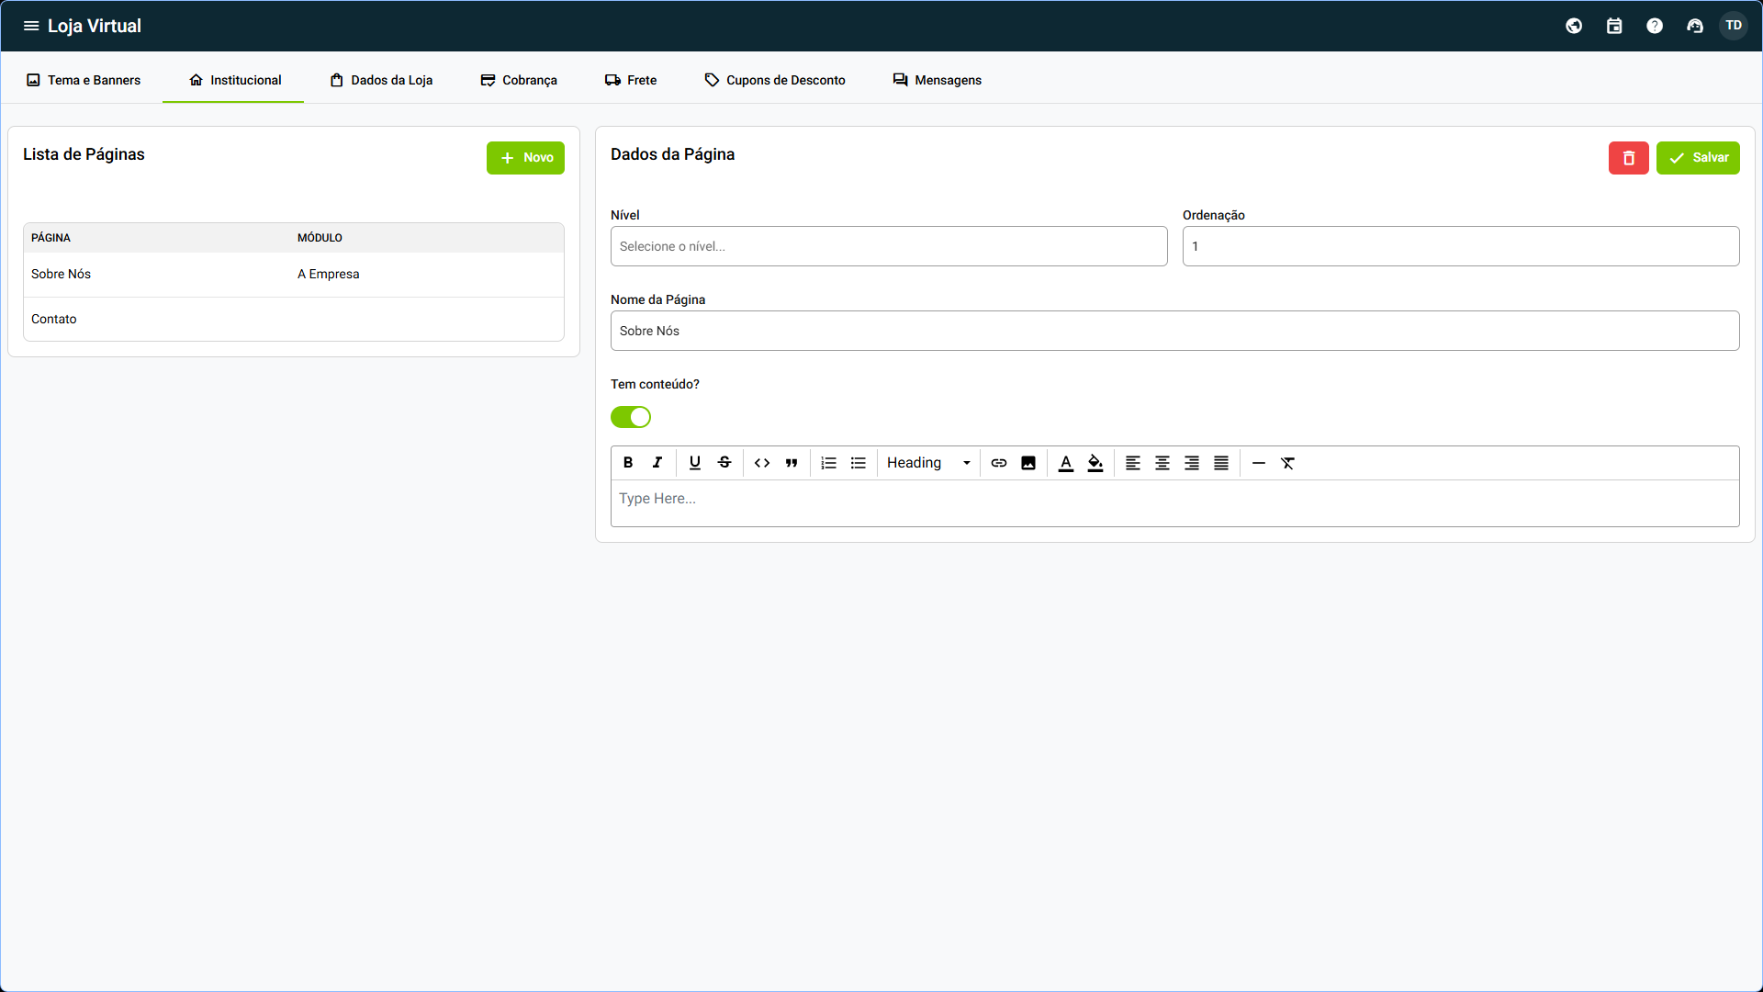The image size is (1763, 992).
Task: Open the Heading style dropdown
Action: pos(928,463)
